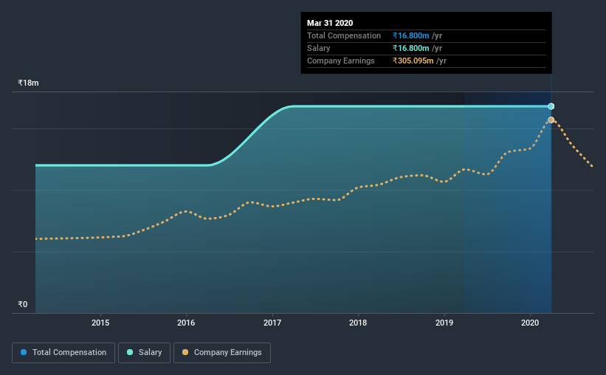Click the 2017 x-axis label
Viewport: 606px width, 375px height.
272,323
